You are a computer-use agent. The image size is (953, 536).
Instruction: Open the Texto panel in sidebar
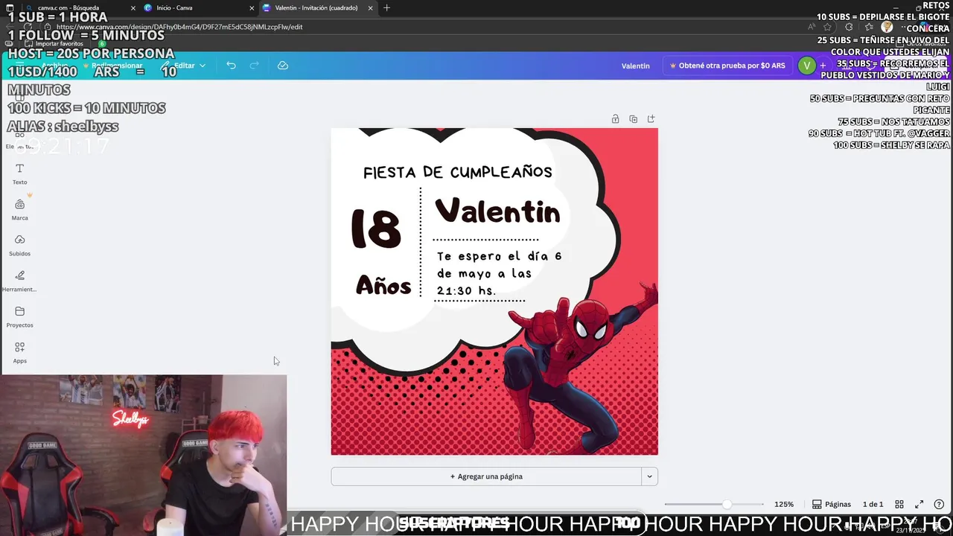tap(20, 174)
